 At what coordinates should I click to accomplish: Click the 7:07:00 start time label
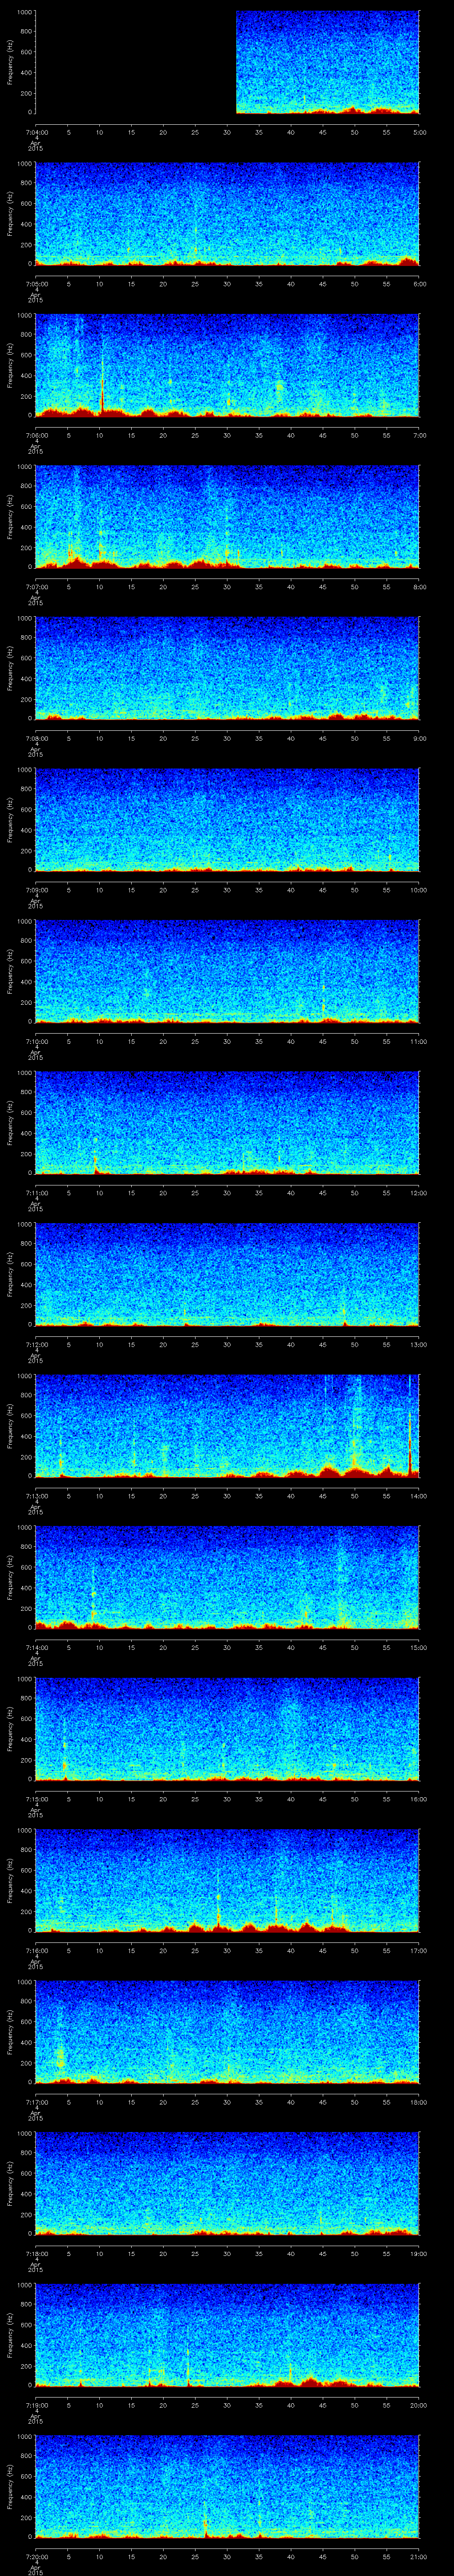click(x=36, y=587)
